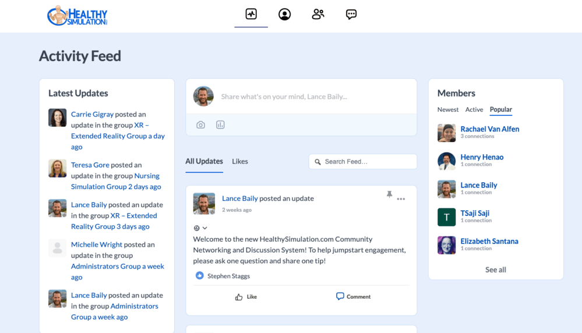This screenshot has height=333, width=582.
Task: Click Carrie Gigray's avatar in Latest Updates
Action: (x=58, y=118)
